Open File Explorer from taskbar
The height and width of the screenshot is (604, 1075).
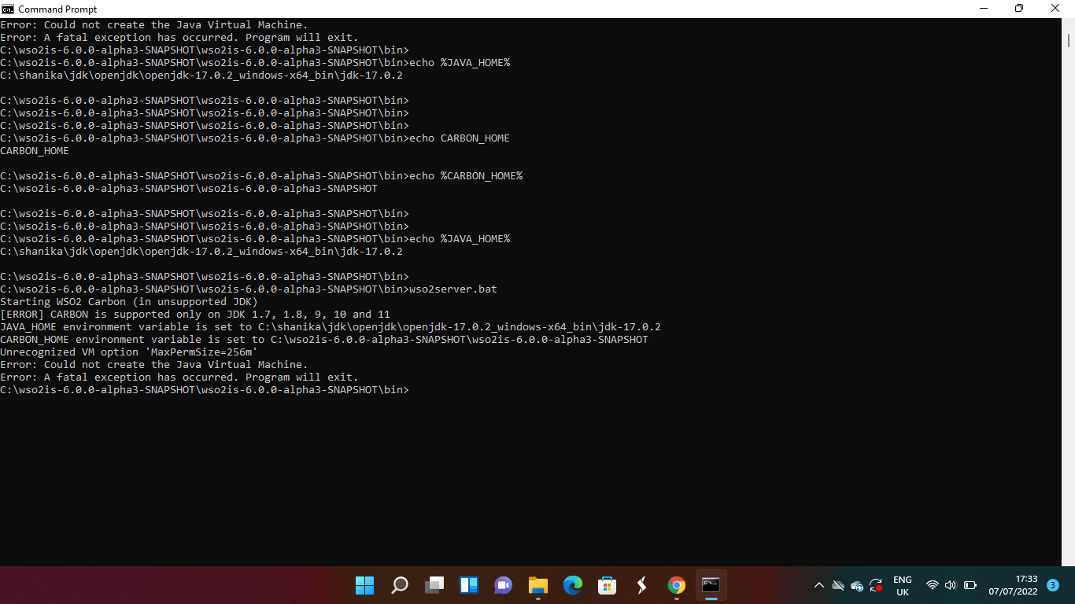tap(538, 585)
